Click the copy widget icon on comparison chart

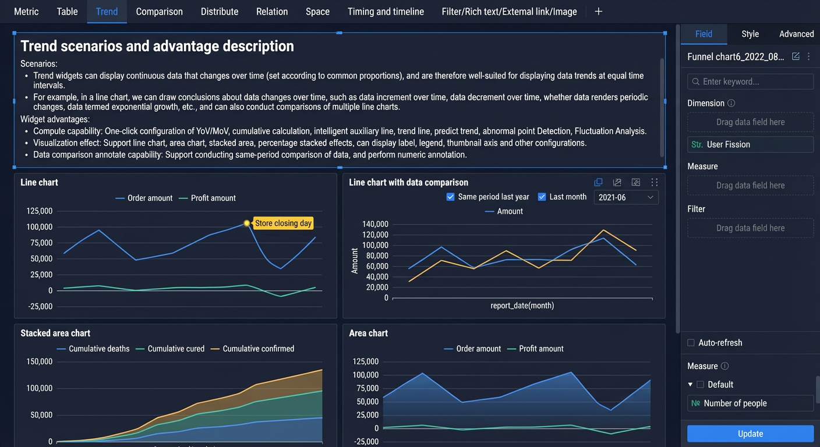[x=598, y=182]
